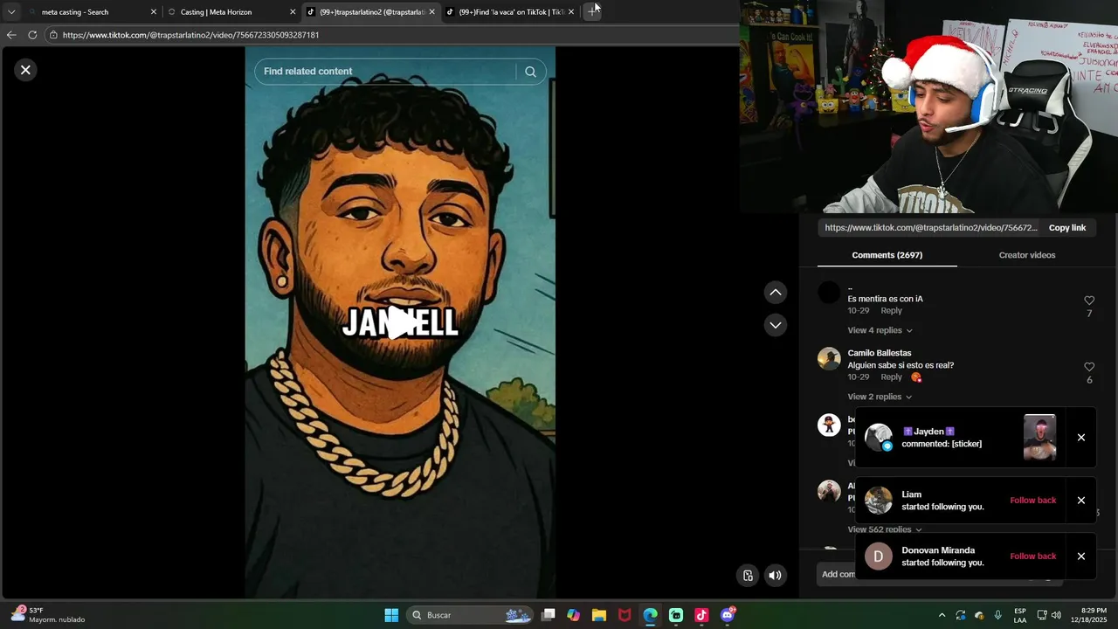Open TikTok app from the taskbar
The image size is (1118, 629).
701,615
